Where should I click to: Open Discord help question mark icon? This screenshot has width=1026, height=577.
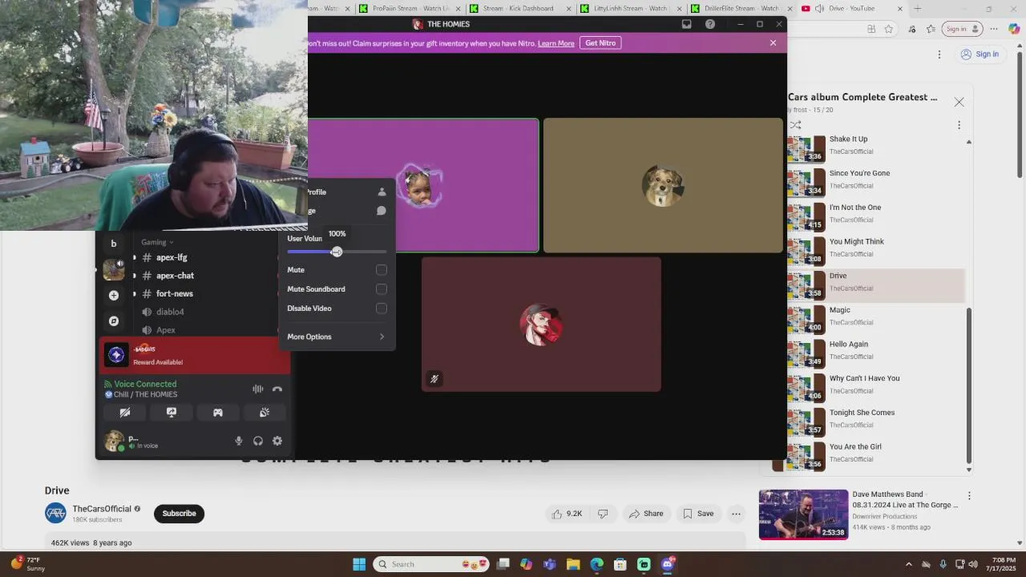click(710, 24)
